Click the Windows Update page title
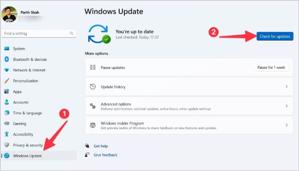Viewport: 299px width, 171px height. click(x=114, y=11)
